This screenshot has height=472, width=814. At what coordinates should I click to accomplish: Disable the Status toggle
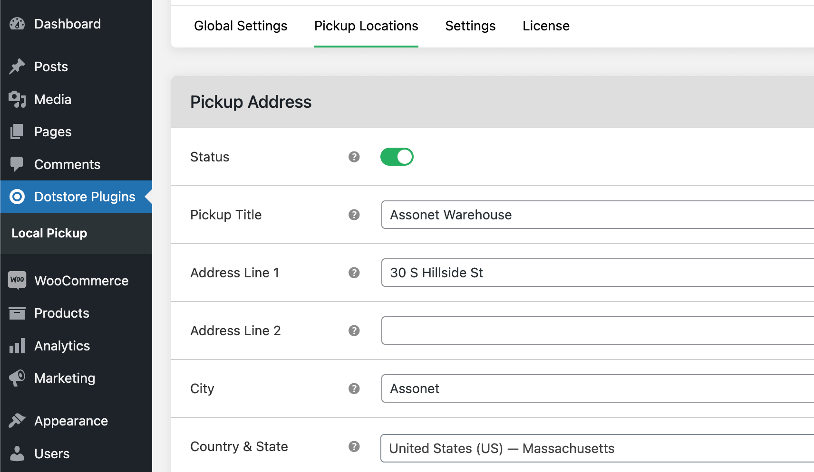coord(397,157)
